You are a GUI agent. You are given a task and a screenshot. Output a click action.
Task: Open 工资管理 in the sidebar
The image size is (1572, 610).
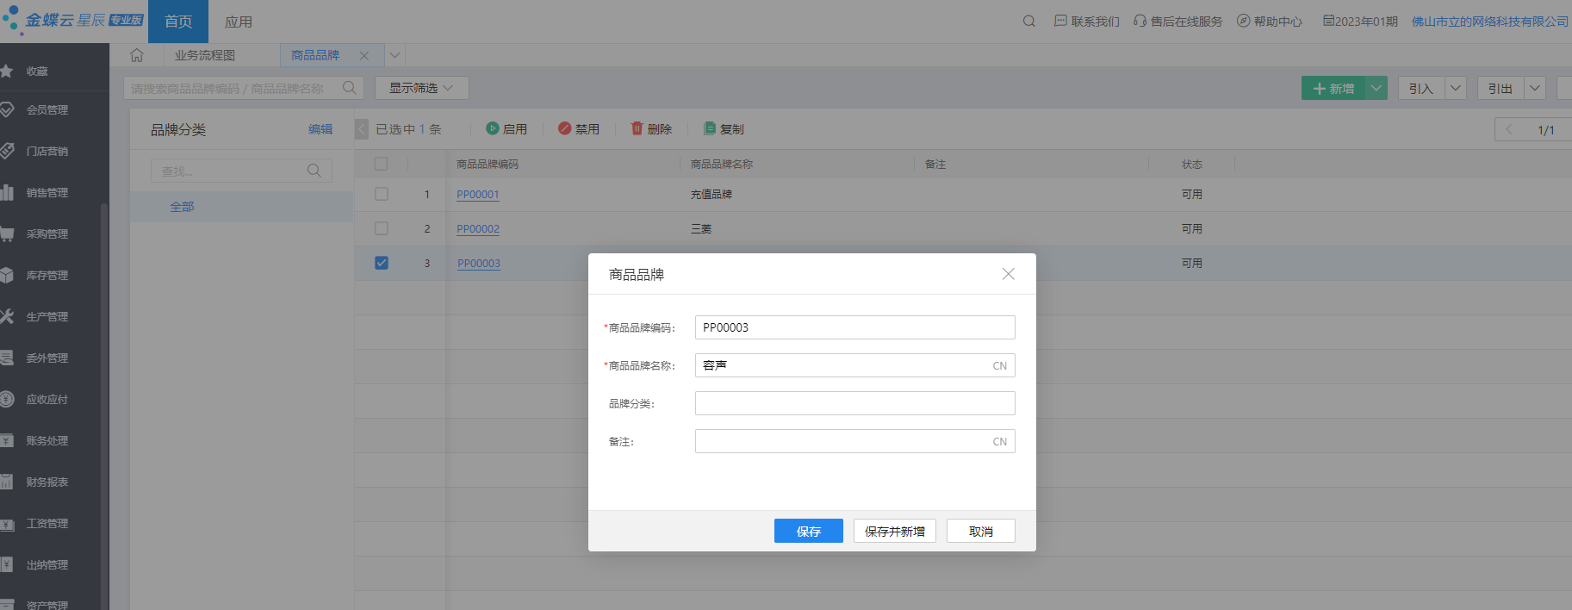pyautogui.click(x=47, y=524)
